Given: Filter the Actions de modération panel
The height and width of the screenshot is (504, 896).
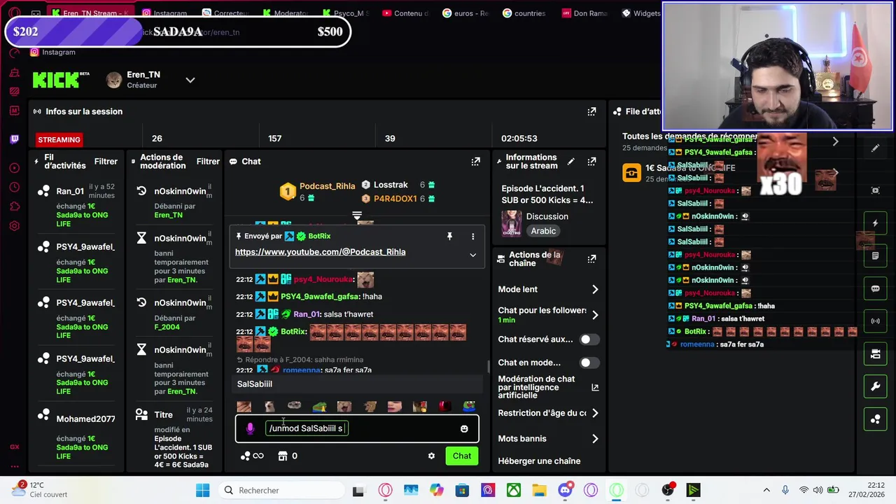Looking at the screenshot, I should click(x=208, y=162).
